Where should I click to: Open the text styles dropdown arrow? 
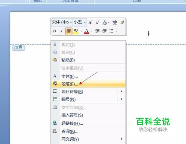(x=109, y=23)
